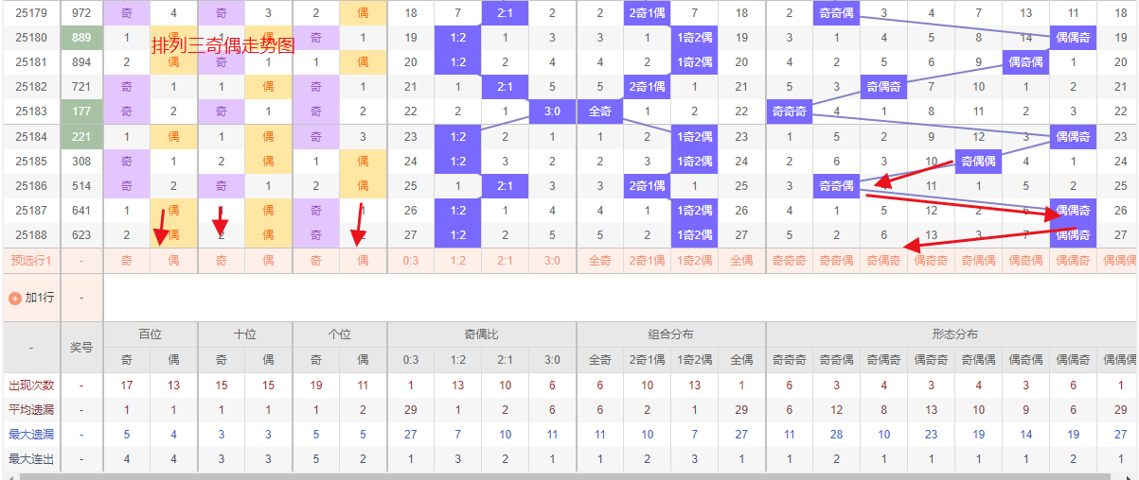Pick 全偶 in the 预选行1 row
Screen dimensions: 1139x480
[742, 260]
